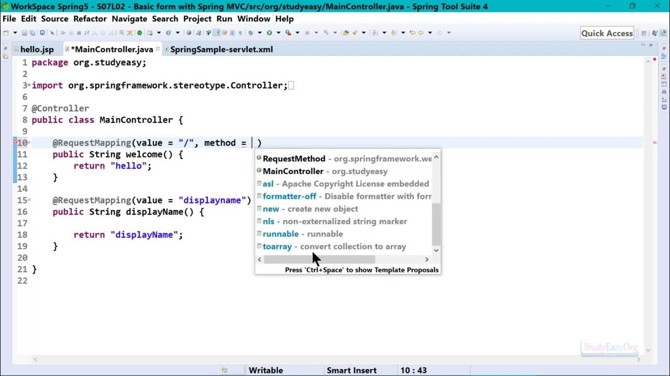670x376 pixels.
Task: Open the Boot Dashboard green icon
Action: 139,33
